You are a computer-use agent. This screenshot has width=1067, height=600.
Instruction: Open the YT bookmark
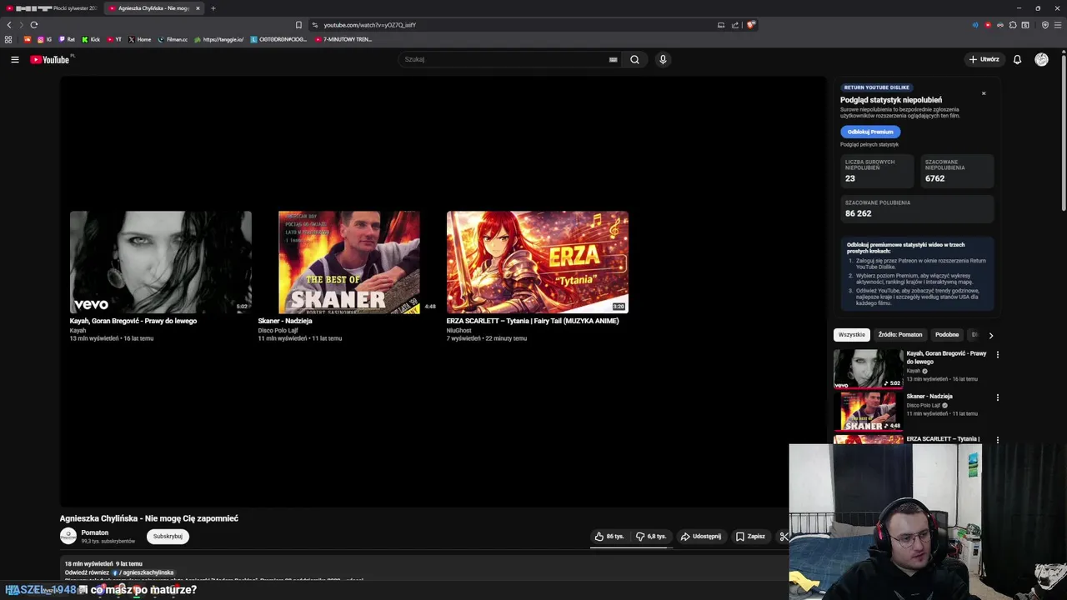(114, 39)
